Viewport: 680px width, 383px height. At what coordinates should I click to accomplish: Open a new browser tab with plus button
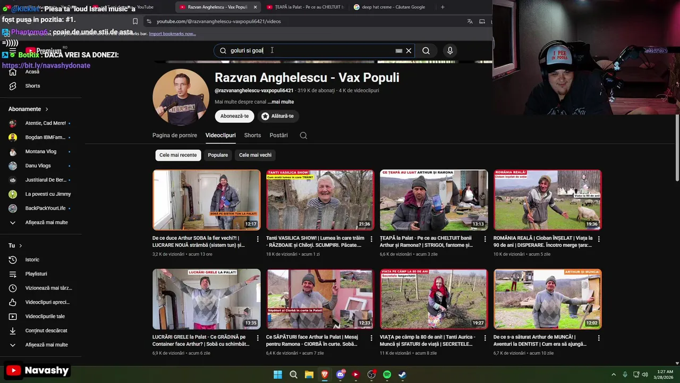443,7
